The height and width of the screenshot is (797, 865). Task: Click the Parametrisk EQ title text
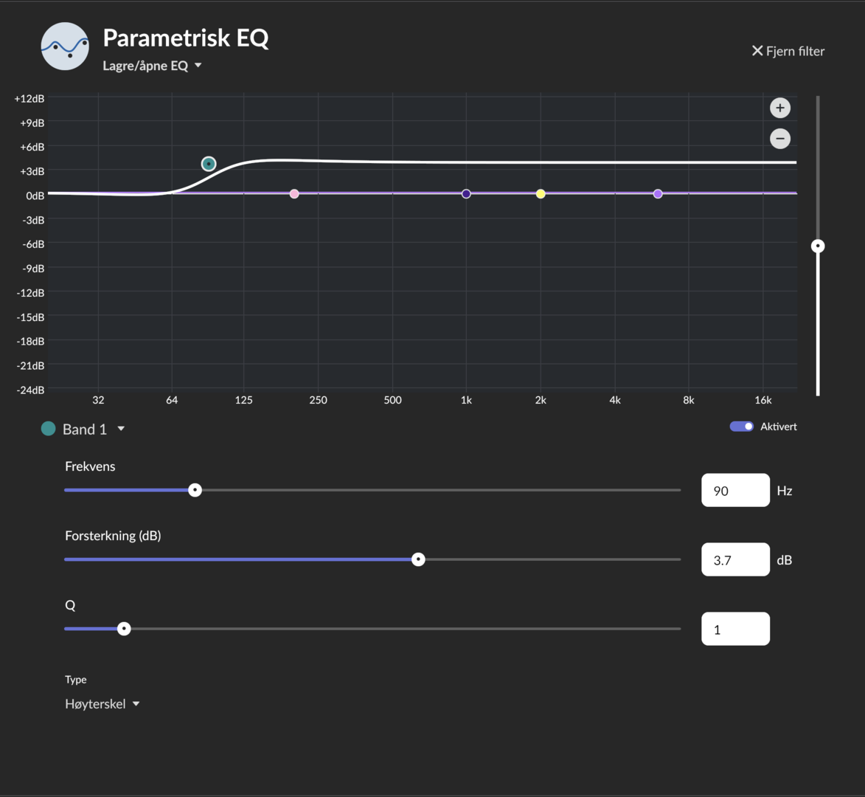[x=186, y=38]
